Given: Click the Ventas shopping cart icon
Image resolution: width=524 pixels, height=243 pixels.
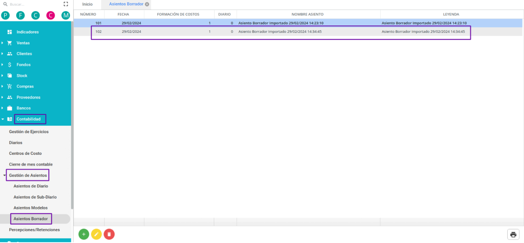Looking at the screenshot, I should coord(10,43).
